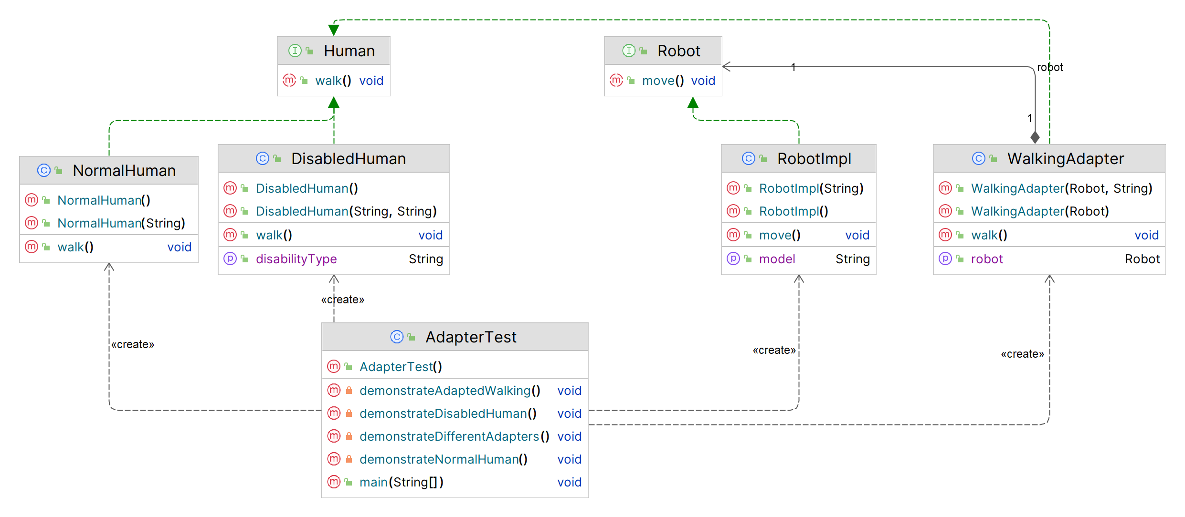Select demonstrateDifferentAdapters() method row
This screenshot has height=517, width=1185.
(454, 436)
